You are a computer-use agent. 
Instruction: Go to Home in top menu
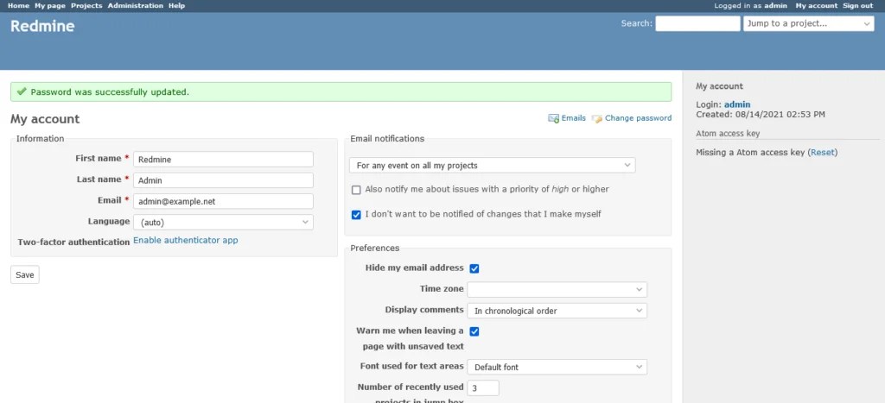click(18, 6)
